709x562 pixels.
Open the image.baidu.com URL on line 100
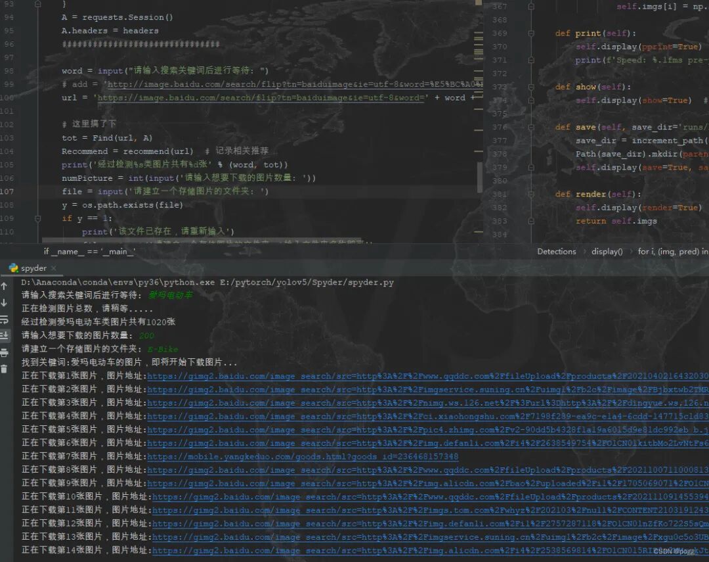coord(262,98)
